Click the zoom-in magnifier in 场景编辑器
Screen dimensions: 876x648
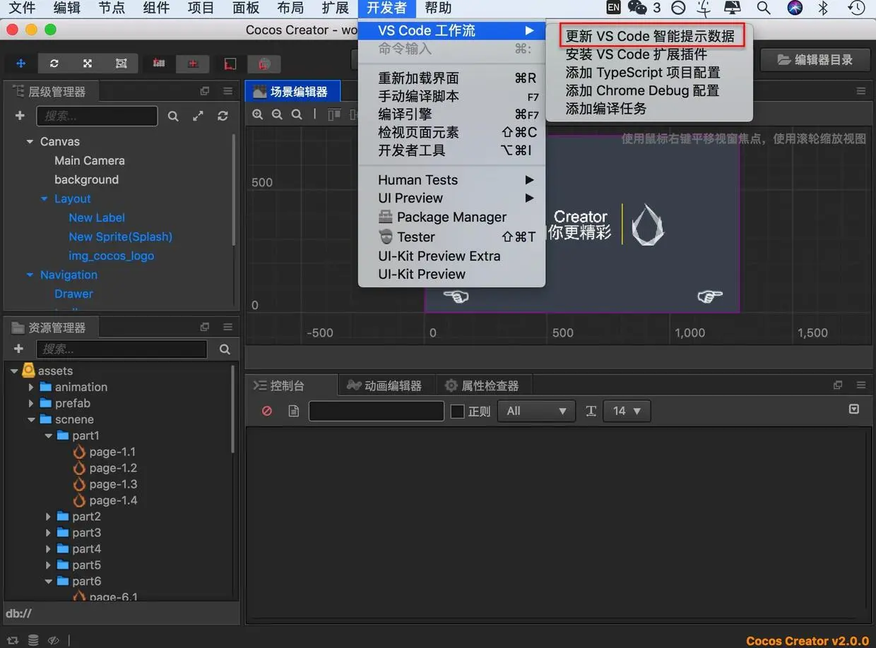[x=258, y=114]
